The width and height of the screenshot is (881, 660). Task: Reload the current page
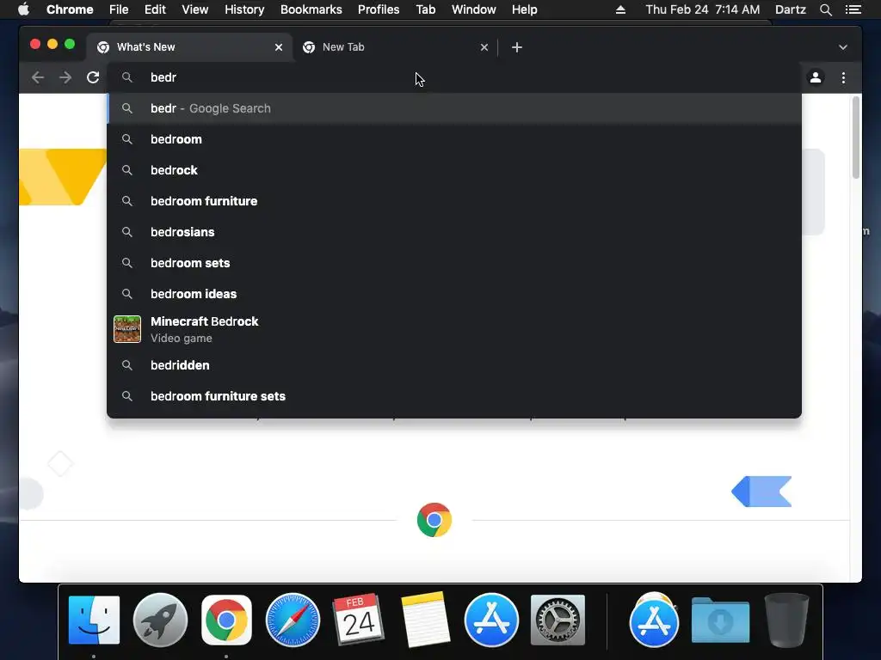pos(93,77)
